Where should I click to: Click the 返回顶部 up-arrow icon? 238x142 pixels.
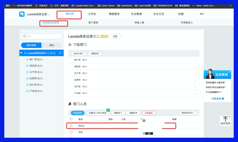point(225,119)
